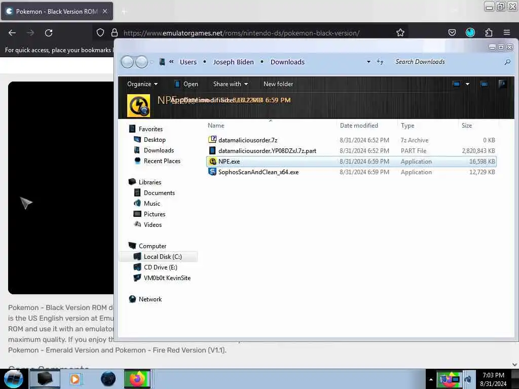Viewport: 519px width, 389px height.
Task: Click Explorer folder taskbar button
Action: (x=45, y=379)
